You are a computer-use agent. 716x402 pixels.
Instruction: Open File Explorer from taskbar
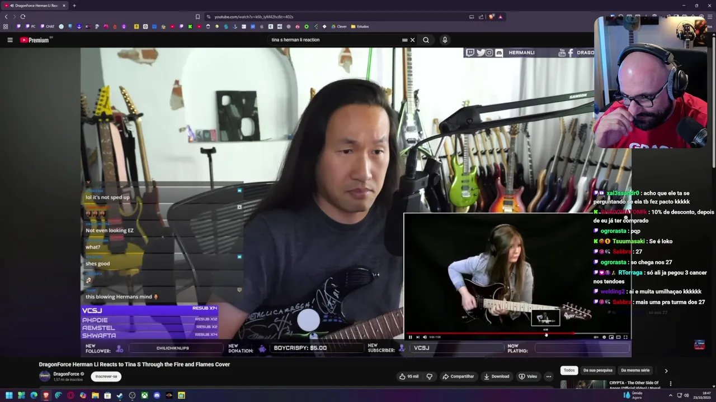pyautogui.click(x=95, y=395)
